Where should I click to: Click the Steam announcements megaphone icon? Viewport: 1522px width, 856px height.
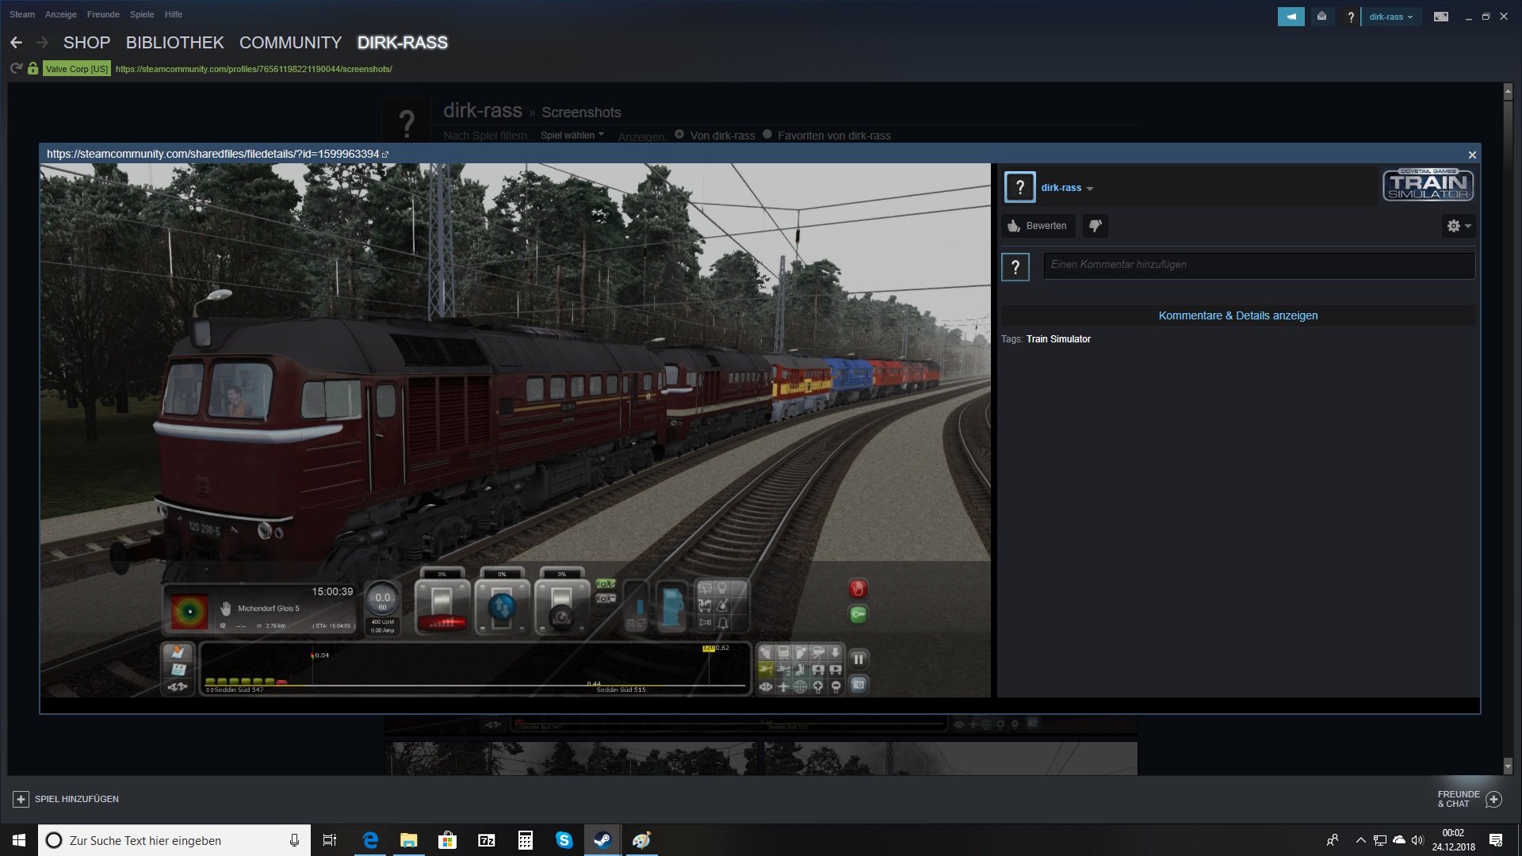click(1291, 17)
